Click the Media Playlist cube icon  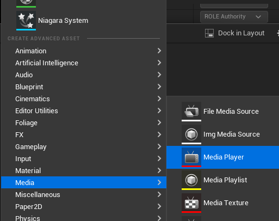191,180
